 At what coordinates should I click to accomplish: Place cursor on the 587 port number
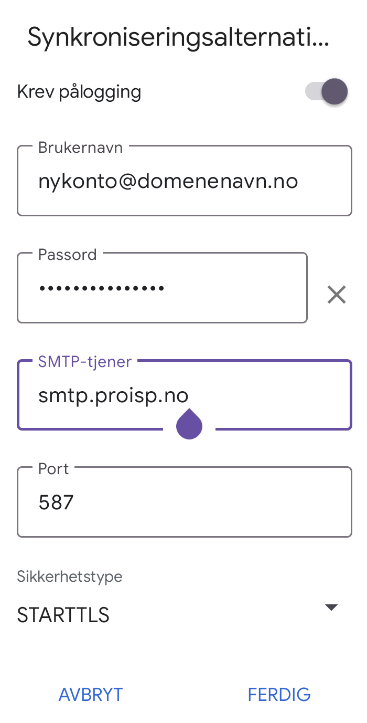(x=56, y=503)
